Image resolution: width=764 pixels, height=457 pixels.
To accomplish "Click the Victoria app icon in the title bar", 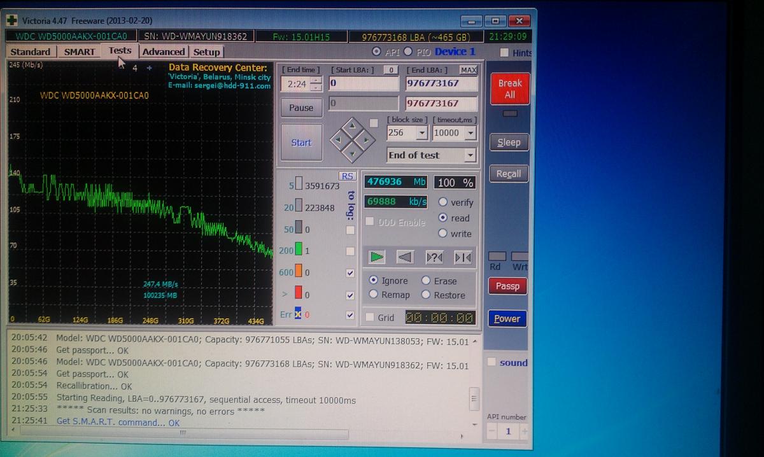I will tap(12, 21).
